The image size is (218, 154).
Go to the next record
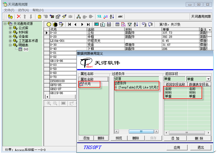click(82, 25)
